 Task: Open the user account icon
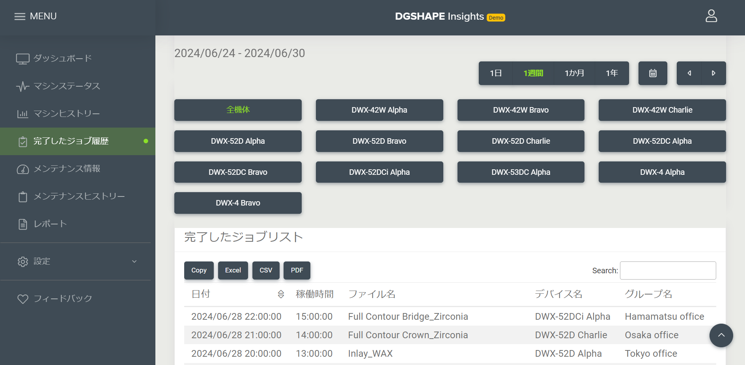[711, 16]
